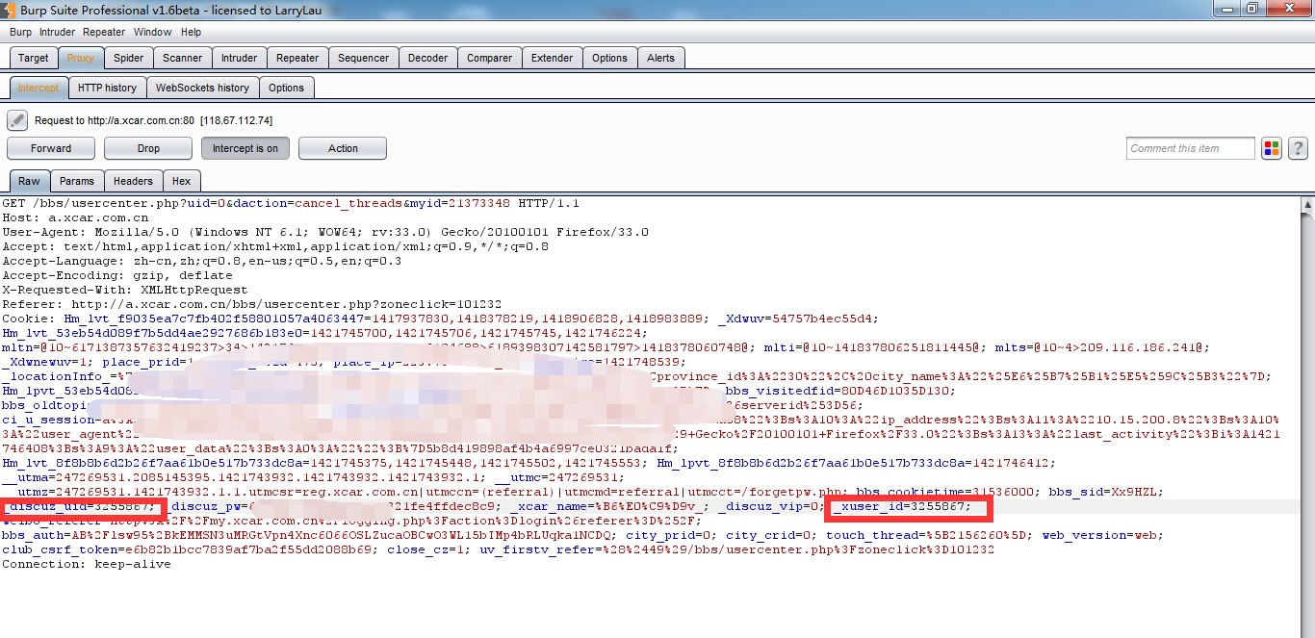Forward the intercepted request
Viewport: 1315px width, 638px height.
[51, 148]
